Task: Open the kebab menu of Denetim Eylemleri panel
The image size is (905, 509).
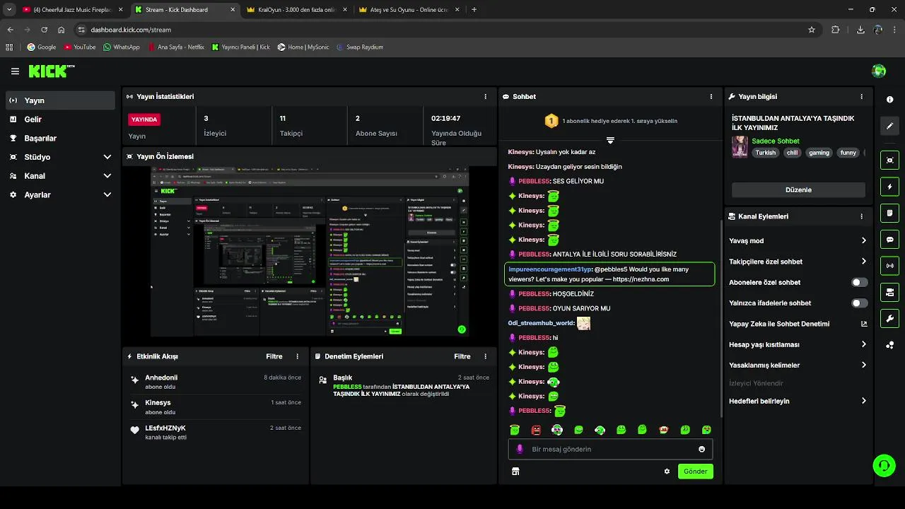Action: [x=485, y=356]
